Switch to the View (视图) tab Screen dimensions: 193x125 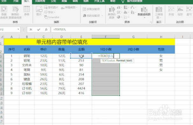tap(86, 1)
